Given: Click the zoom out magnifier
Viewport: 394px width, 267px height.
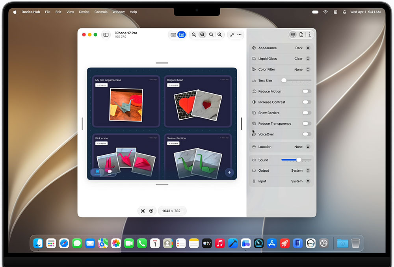Looking at the screenshot, I should [x=194, y=35].
